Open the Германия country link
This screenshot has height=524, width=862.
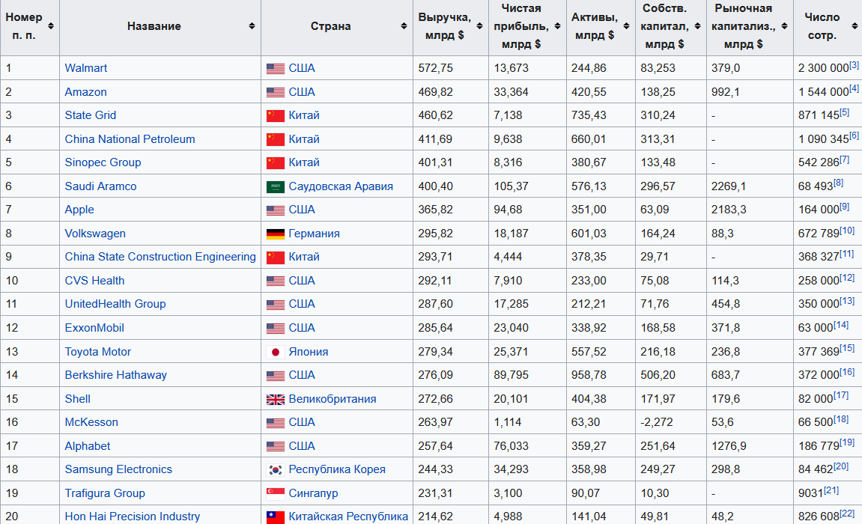314,234
